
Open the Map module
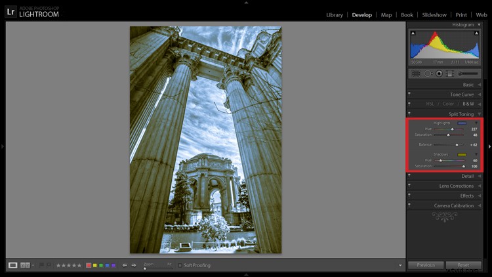(386, 14)
